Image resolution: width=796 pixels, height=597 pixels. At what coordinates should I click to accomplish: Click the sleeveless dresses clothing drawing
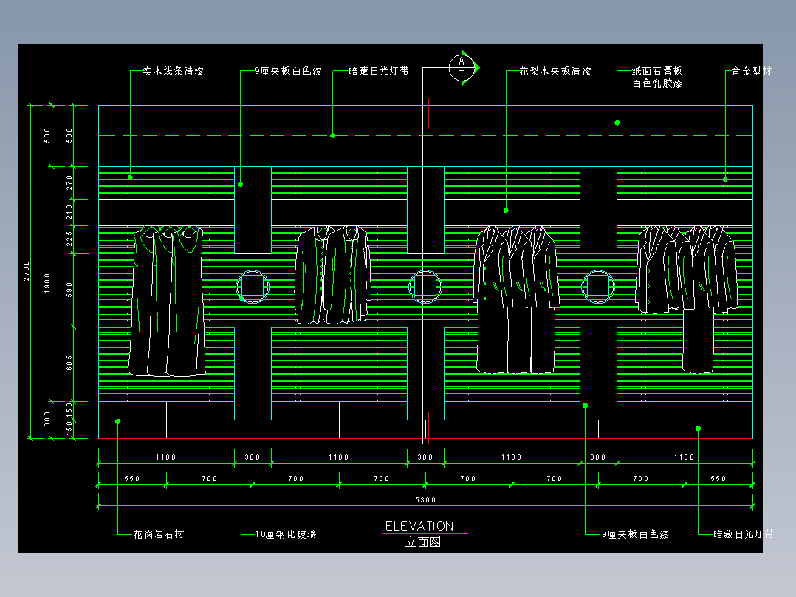pos(168,301)
